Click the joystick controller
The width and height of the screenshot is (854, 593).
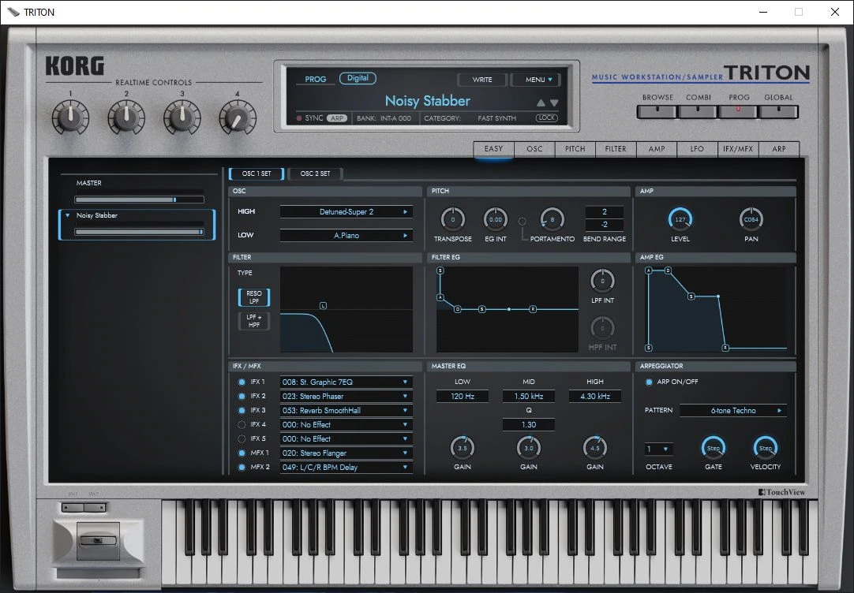[x=98, y=541]
